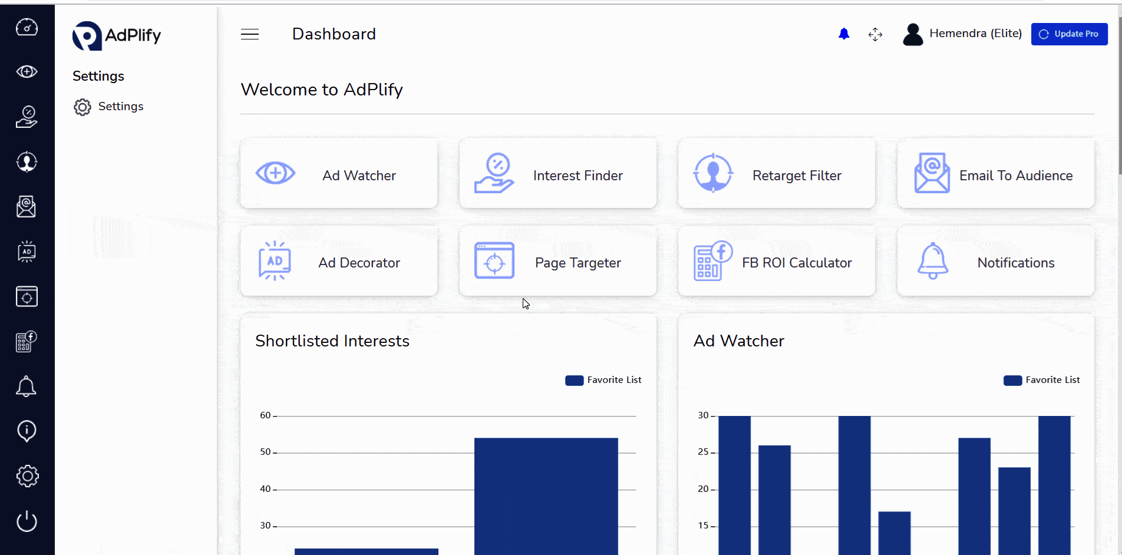Toggle Favorite List legend in Ad Watcher chart
The image size is (1122, 555).
coord(1042,380)
